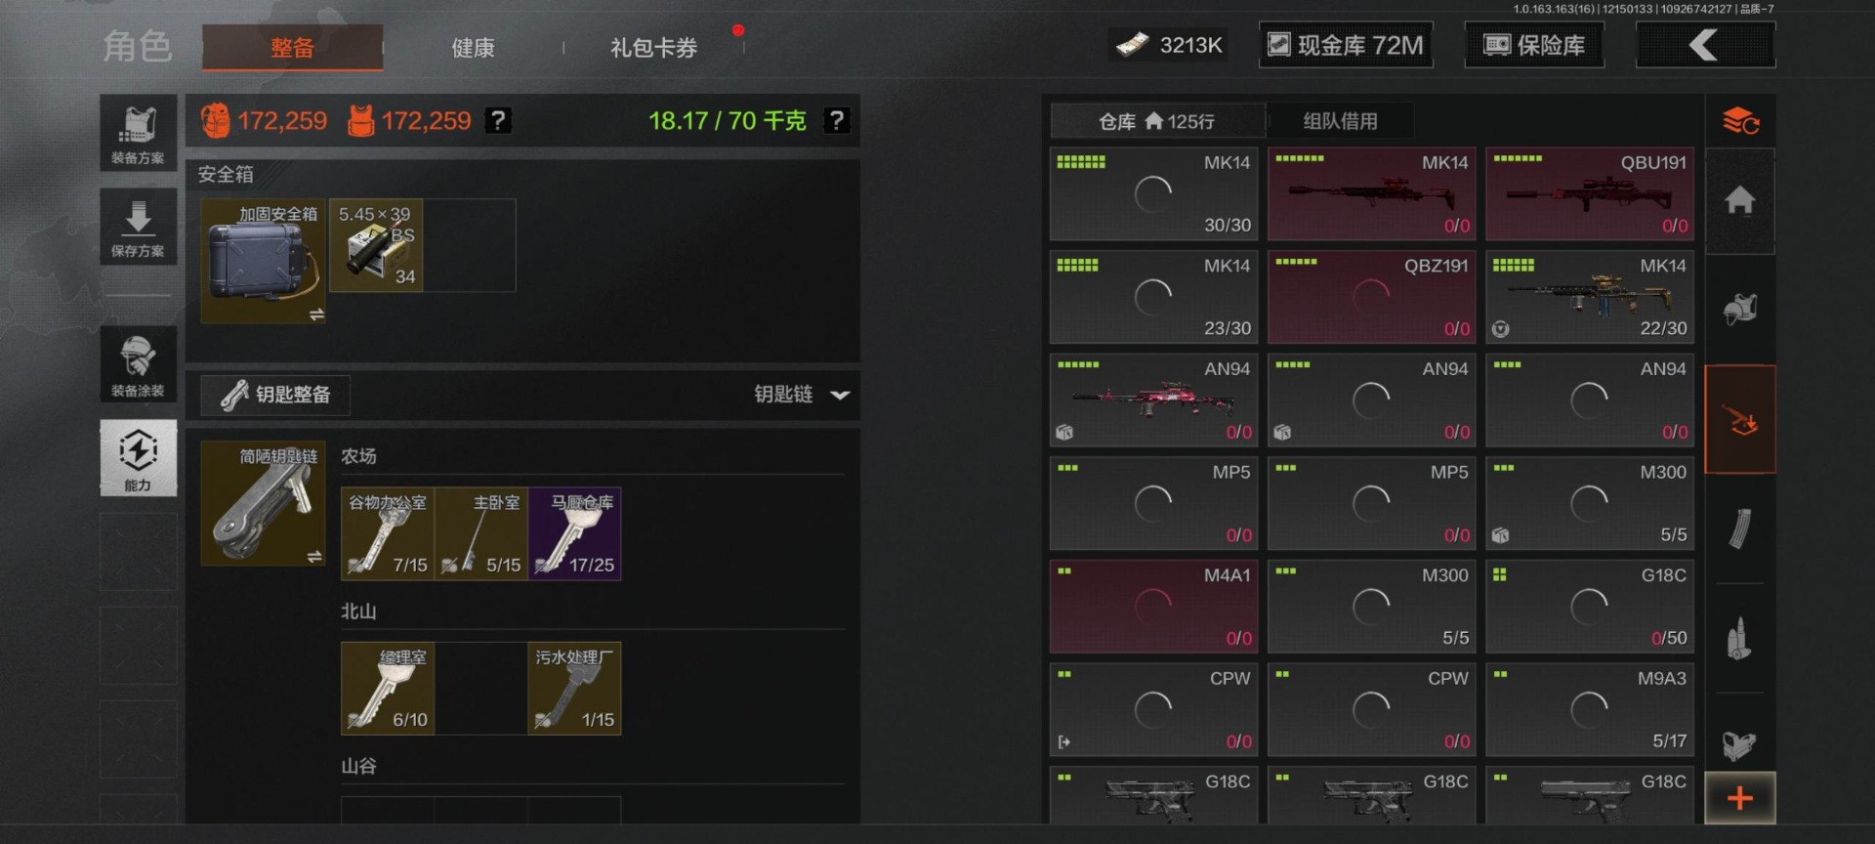Open the 装备涂装 equipment skin icon
The image size is (1875, 844).
coord(138,364)
